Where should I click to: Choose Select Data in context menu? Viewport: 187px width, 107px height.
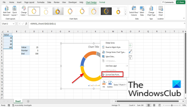[x=115, y=56]
